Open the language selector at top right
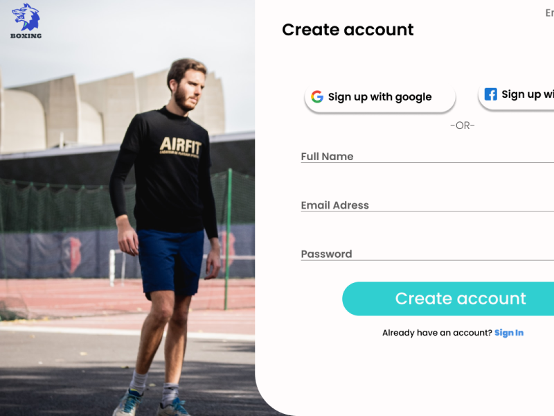 (x=549, y=13)
